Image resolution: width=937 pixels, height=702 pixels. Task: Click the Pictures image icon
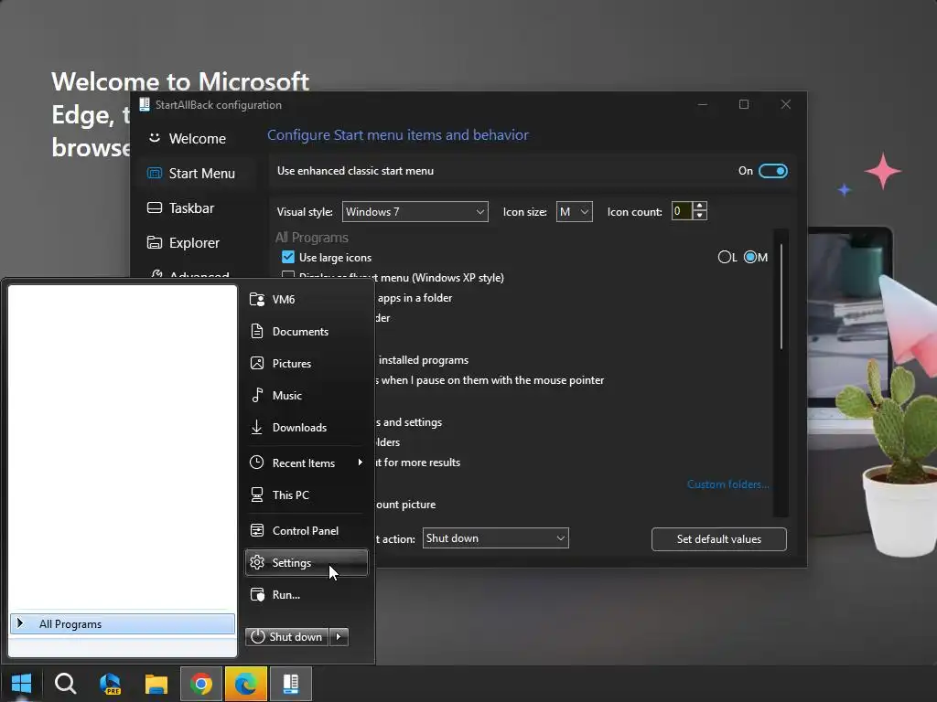[257, 364]
